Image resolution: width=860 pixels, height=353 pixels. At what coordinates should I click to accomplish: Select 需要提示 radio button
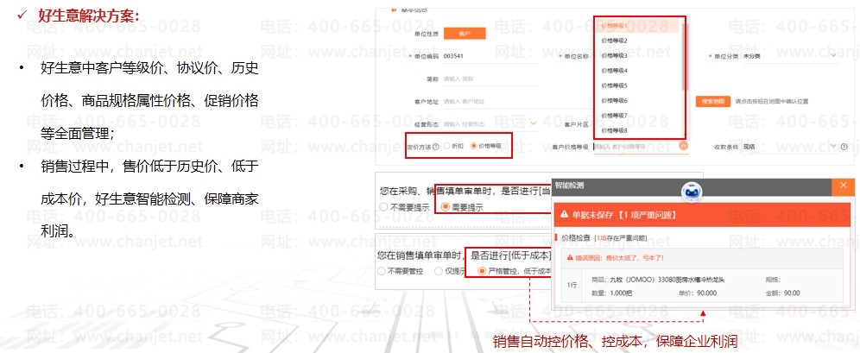click(446, 207)
